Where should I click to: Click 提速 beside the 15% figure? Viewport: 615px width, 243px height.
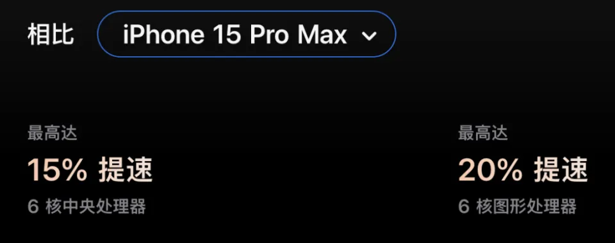tap(126, 170)
